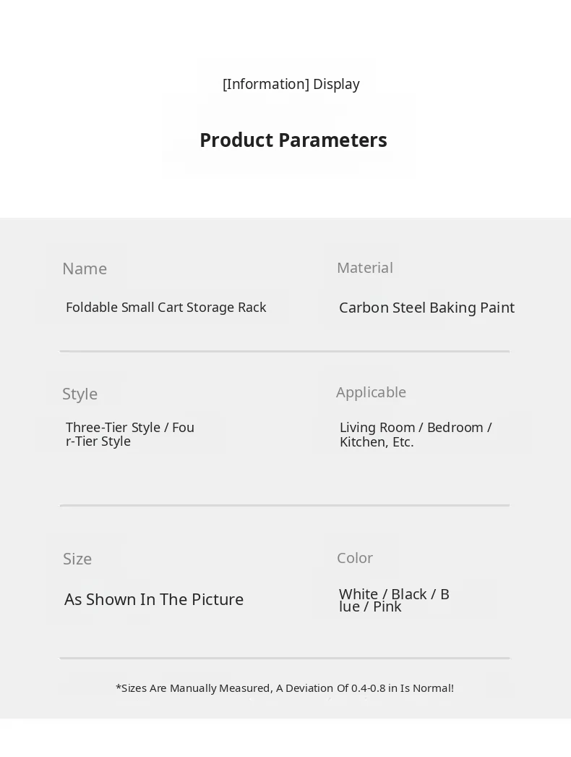Click the divider line below the Size row
This screenshot has width=571, height=757.
click(285, 658)
